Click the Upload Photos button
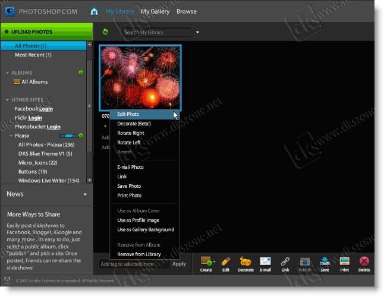 click(46, 32)
